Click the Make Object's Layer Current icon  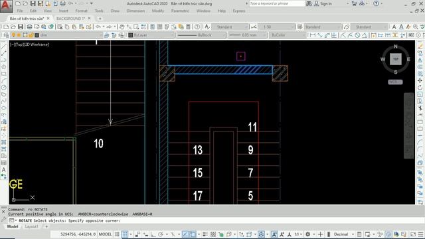pyautogui.click(x=107, y=35)
